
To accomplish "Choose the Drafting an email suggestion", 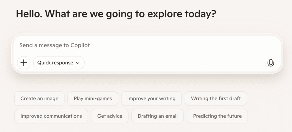I will [157, 116].
